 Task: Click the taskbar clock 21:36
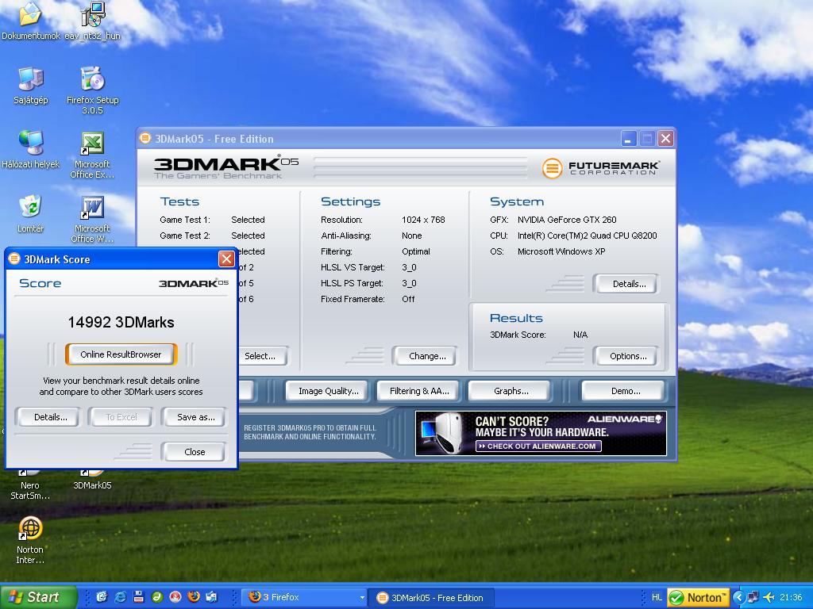pyautogui.click(x=791, y=598)
